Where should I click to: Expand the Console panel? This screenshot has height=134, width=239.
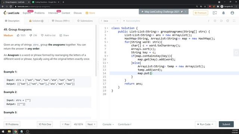tap(108, 124)
